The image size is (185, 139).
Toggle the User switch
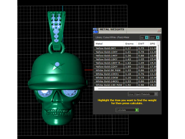click(x=154, y=37)
